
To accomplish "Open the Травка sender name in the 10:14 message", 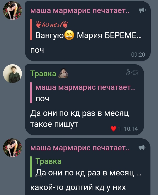I will pos(43,74).
